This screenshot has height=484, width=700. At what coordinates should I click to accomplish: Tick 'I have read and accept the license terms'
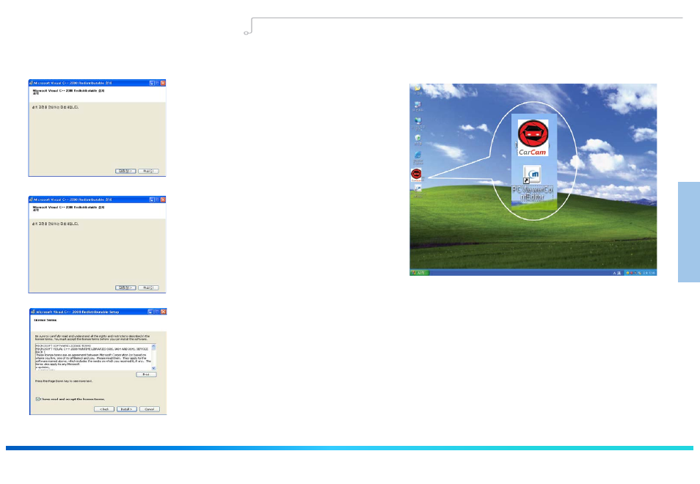(x=37, y=399)
